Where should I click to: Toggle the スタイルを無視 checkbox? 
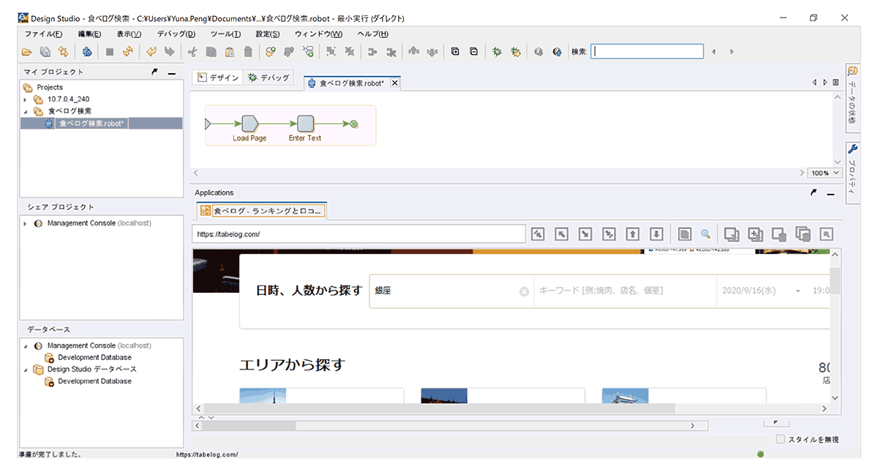point(780,439)
